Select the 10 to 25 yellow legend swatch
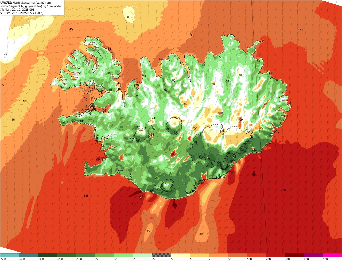The height and width of the screenshot is (261, 342). [x=199, y=255]
